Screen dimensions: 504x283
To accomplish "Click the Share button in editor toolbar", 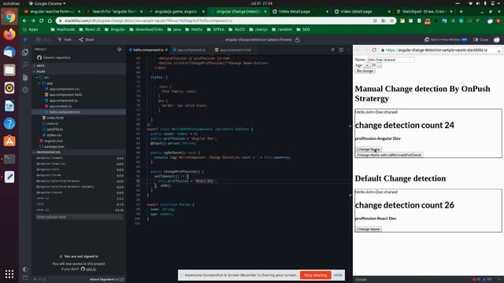I will [x=87, y=40].
